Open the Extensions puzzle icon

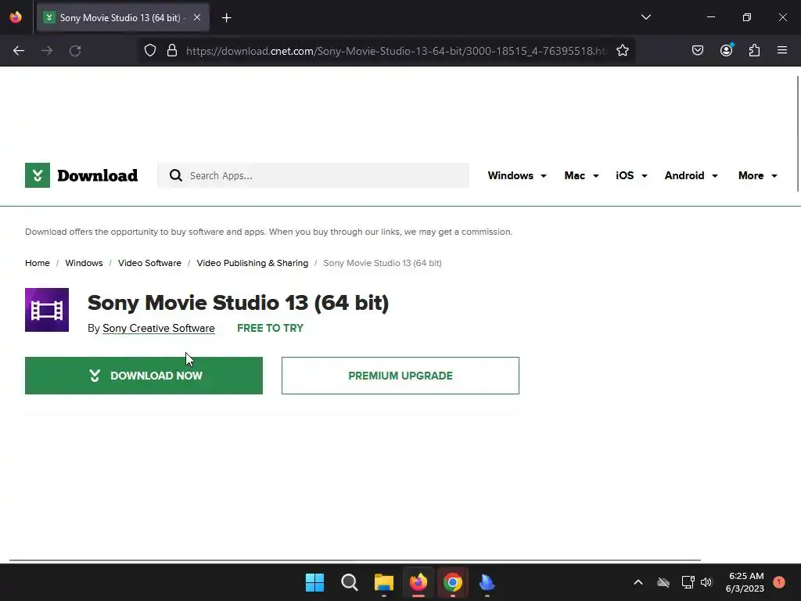click(755, 50)
